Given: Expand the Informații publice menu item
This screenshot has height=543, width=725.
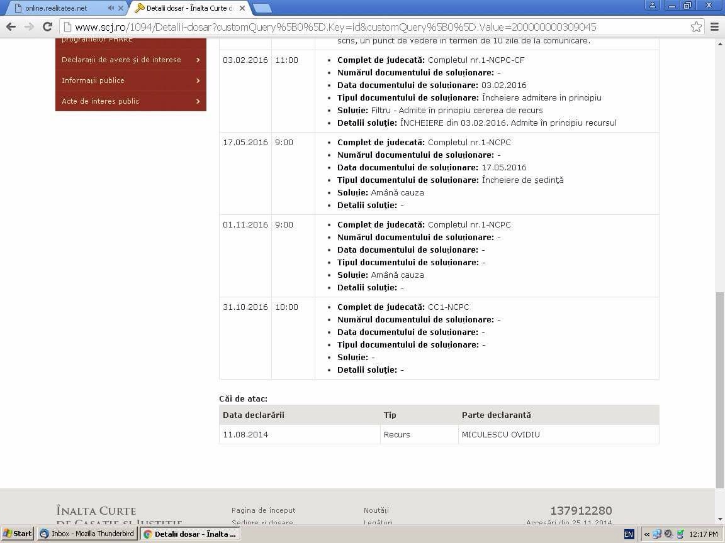Looking at the screenshot, I should [130, 80].
